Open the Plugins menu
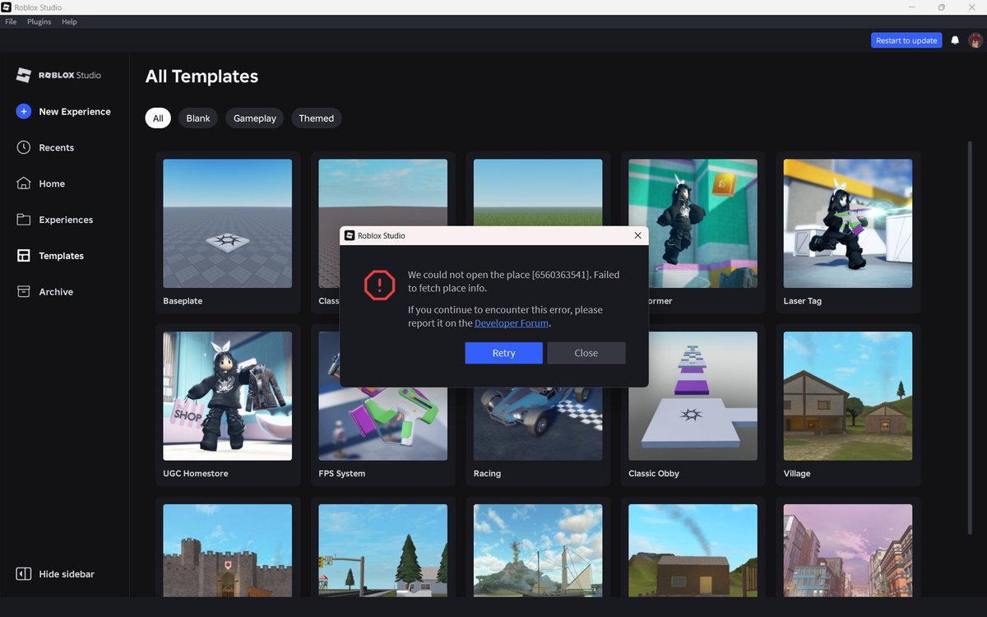 click(39, 21)
